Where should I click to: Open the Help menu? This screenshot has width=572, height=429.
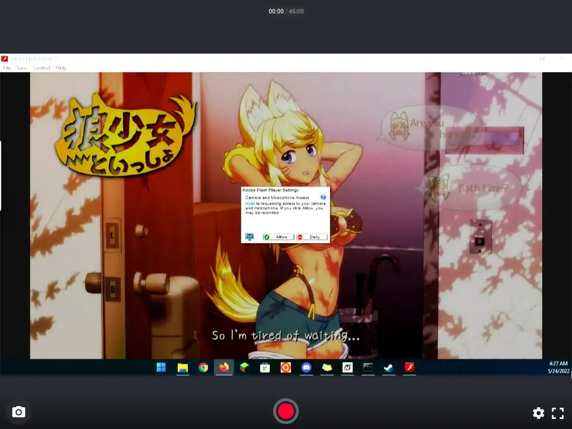pyautogui.click(x=61, y=68)
